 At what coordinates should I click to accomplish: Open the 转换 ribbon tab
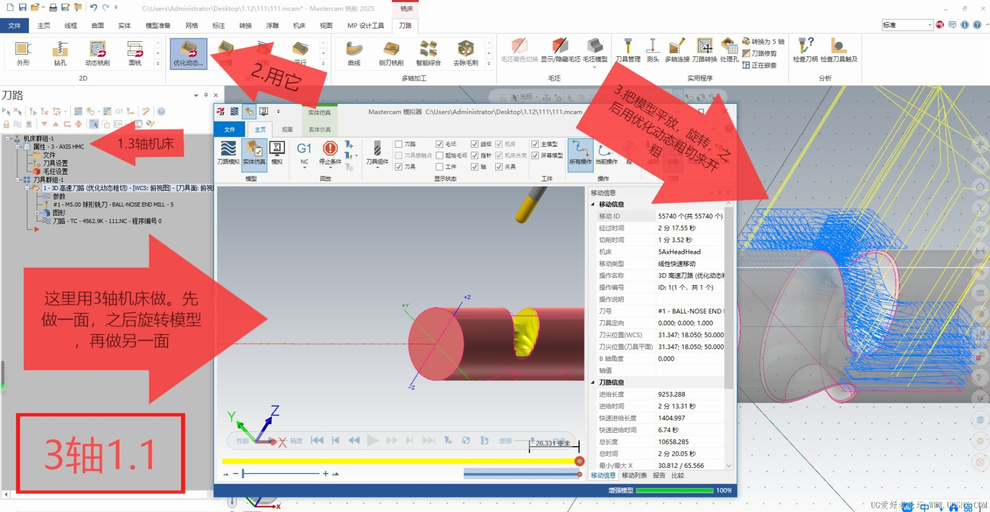[246, 25]
